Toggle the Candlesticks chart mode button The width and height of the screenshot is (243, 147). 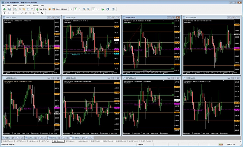pyautogui.click(x=75, y=9)
